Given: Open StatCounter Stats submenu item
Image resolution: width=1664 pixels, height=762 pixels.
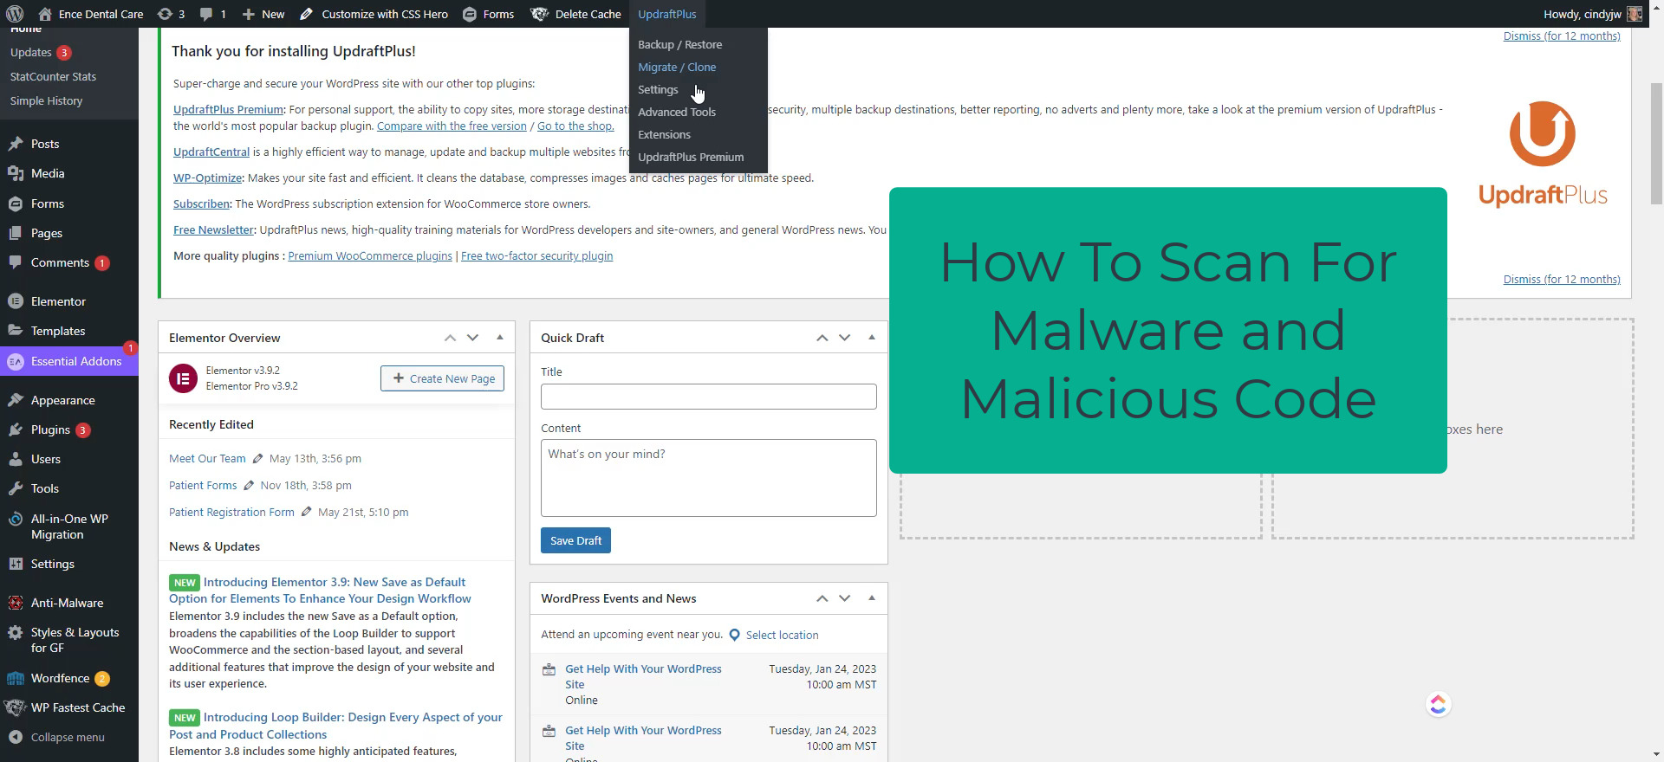Looking at the screenshot, I should [x=53, y=76].
